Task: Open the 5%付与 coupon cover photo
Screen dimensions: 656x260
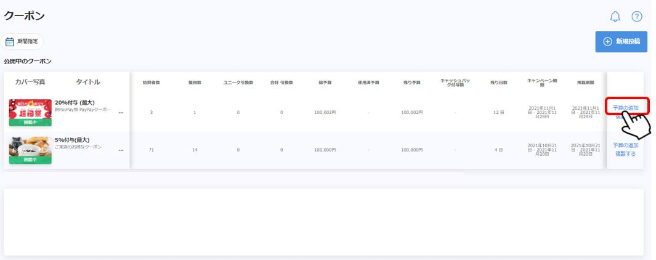Action: click(30, 150)
